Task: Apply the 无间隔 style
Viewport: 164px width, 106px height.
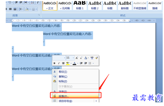Action: 65,6
